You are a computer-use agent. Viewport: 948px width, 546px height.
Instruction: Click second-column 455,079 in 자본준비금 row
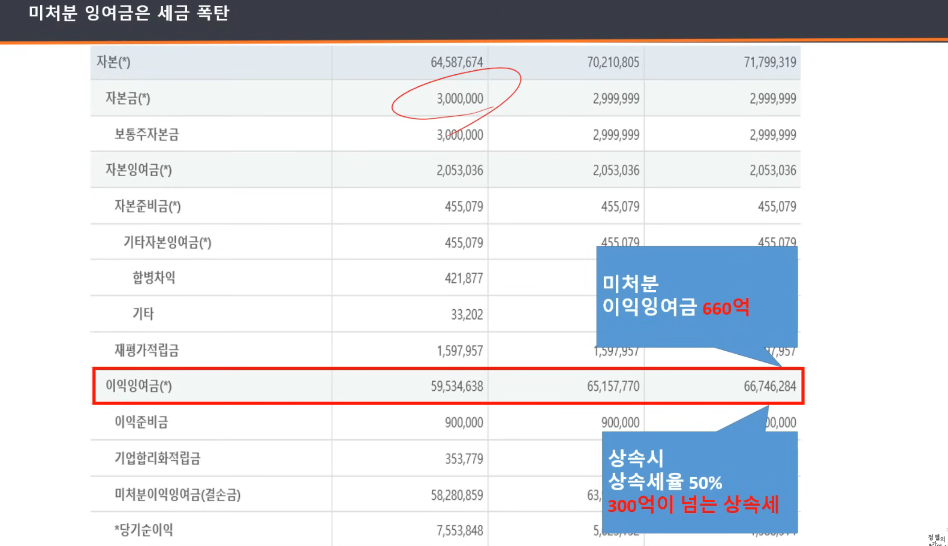tap(620, 207)
